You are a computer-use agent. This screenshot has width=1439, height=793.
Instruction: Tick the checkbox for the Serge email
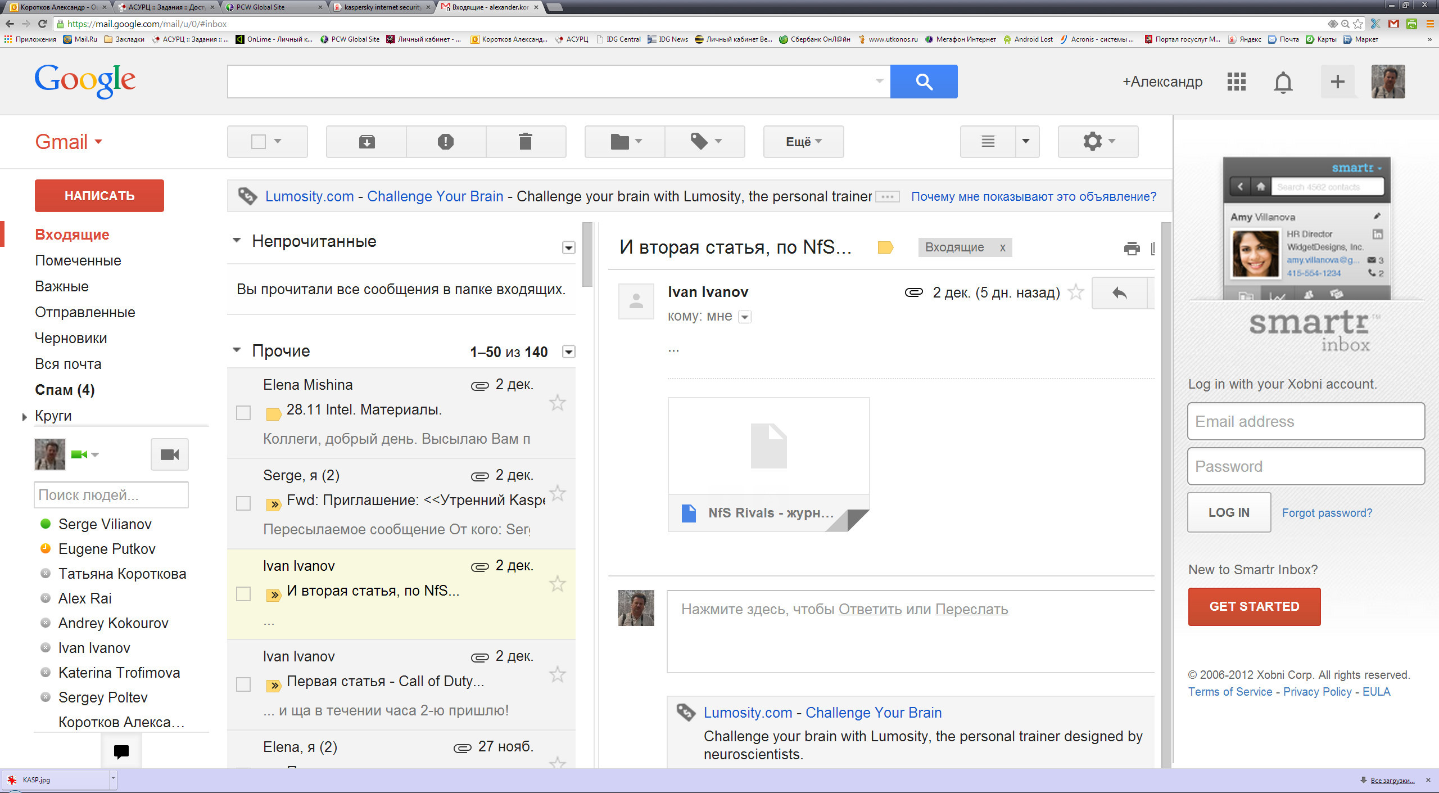tap(243, 503)
